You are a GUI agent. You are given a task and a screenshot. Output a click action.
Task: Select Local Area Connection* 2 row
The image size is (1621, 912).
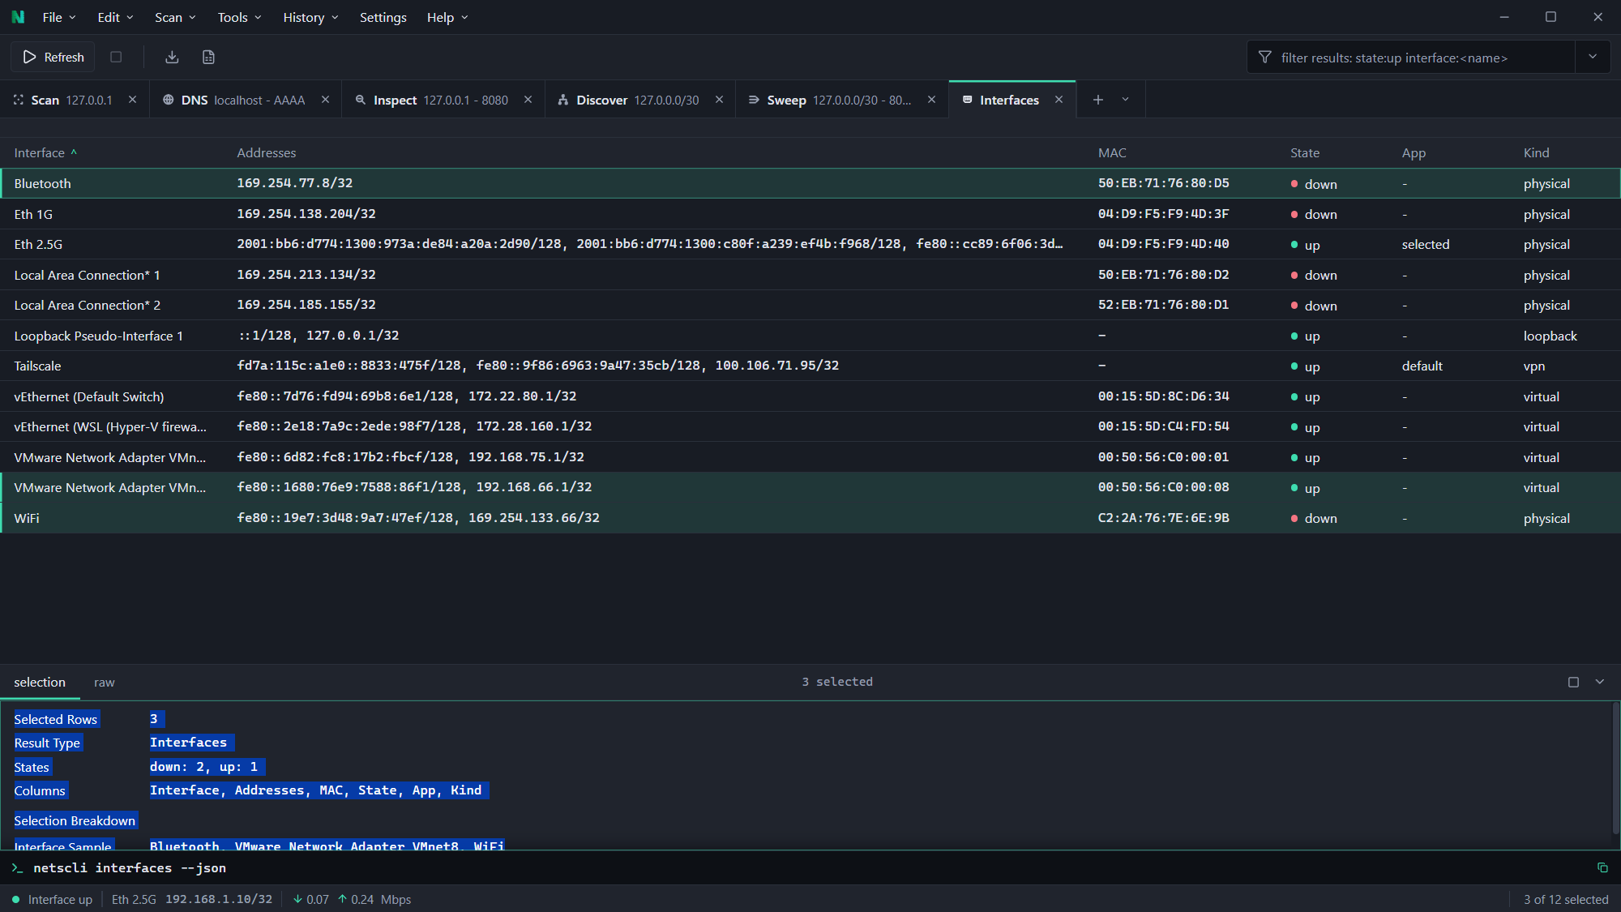[x=810, y=305]
